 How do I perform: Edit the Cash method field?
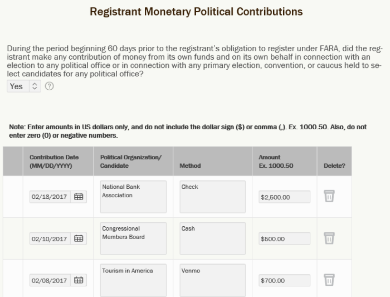point(213,238)
